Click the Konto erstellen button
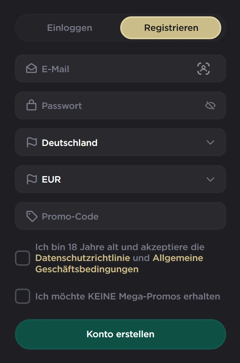The height and width of the screenshot is (363, 240). (x=120, y=334)
